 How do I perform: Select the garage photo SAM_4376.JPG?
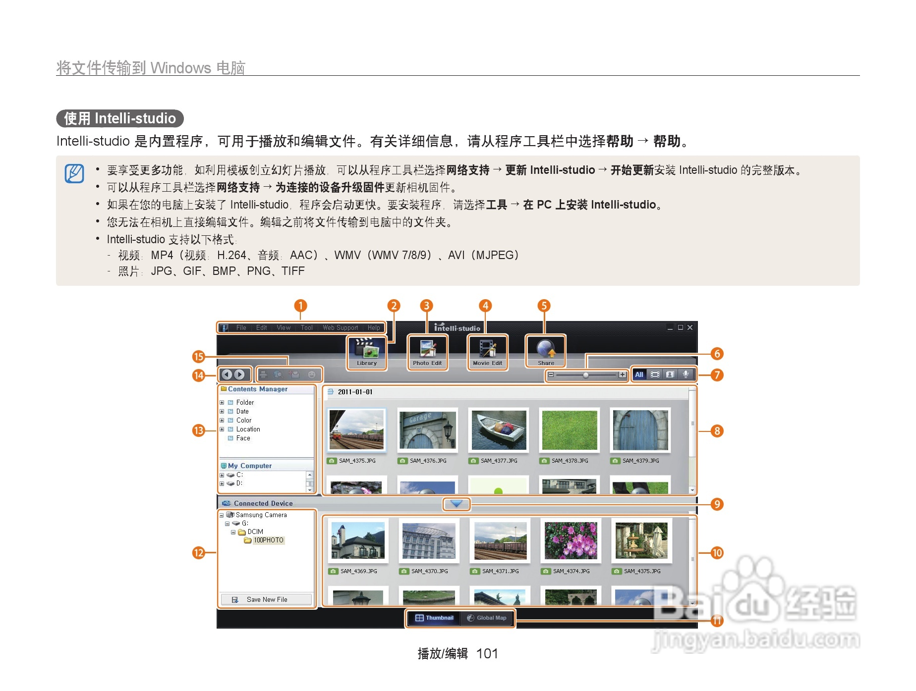tap(428, 429)
